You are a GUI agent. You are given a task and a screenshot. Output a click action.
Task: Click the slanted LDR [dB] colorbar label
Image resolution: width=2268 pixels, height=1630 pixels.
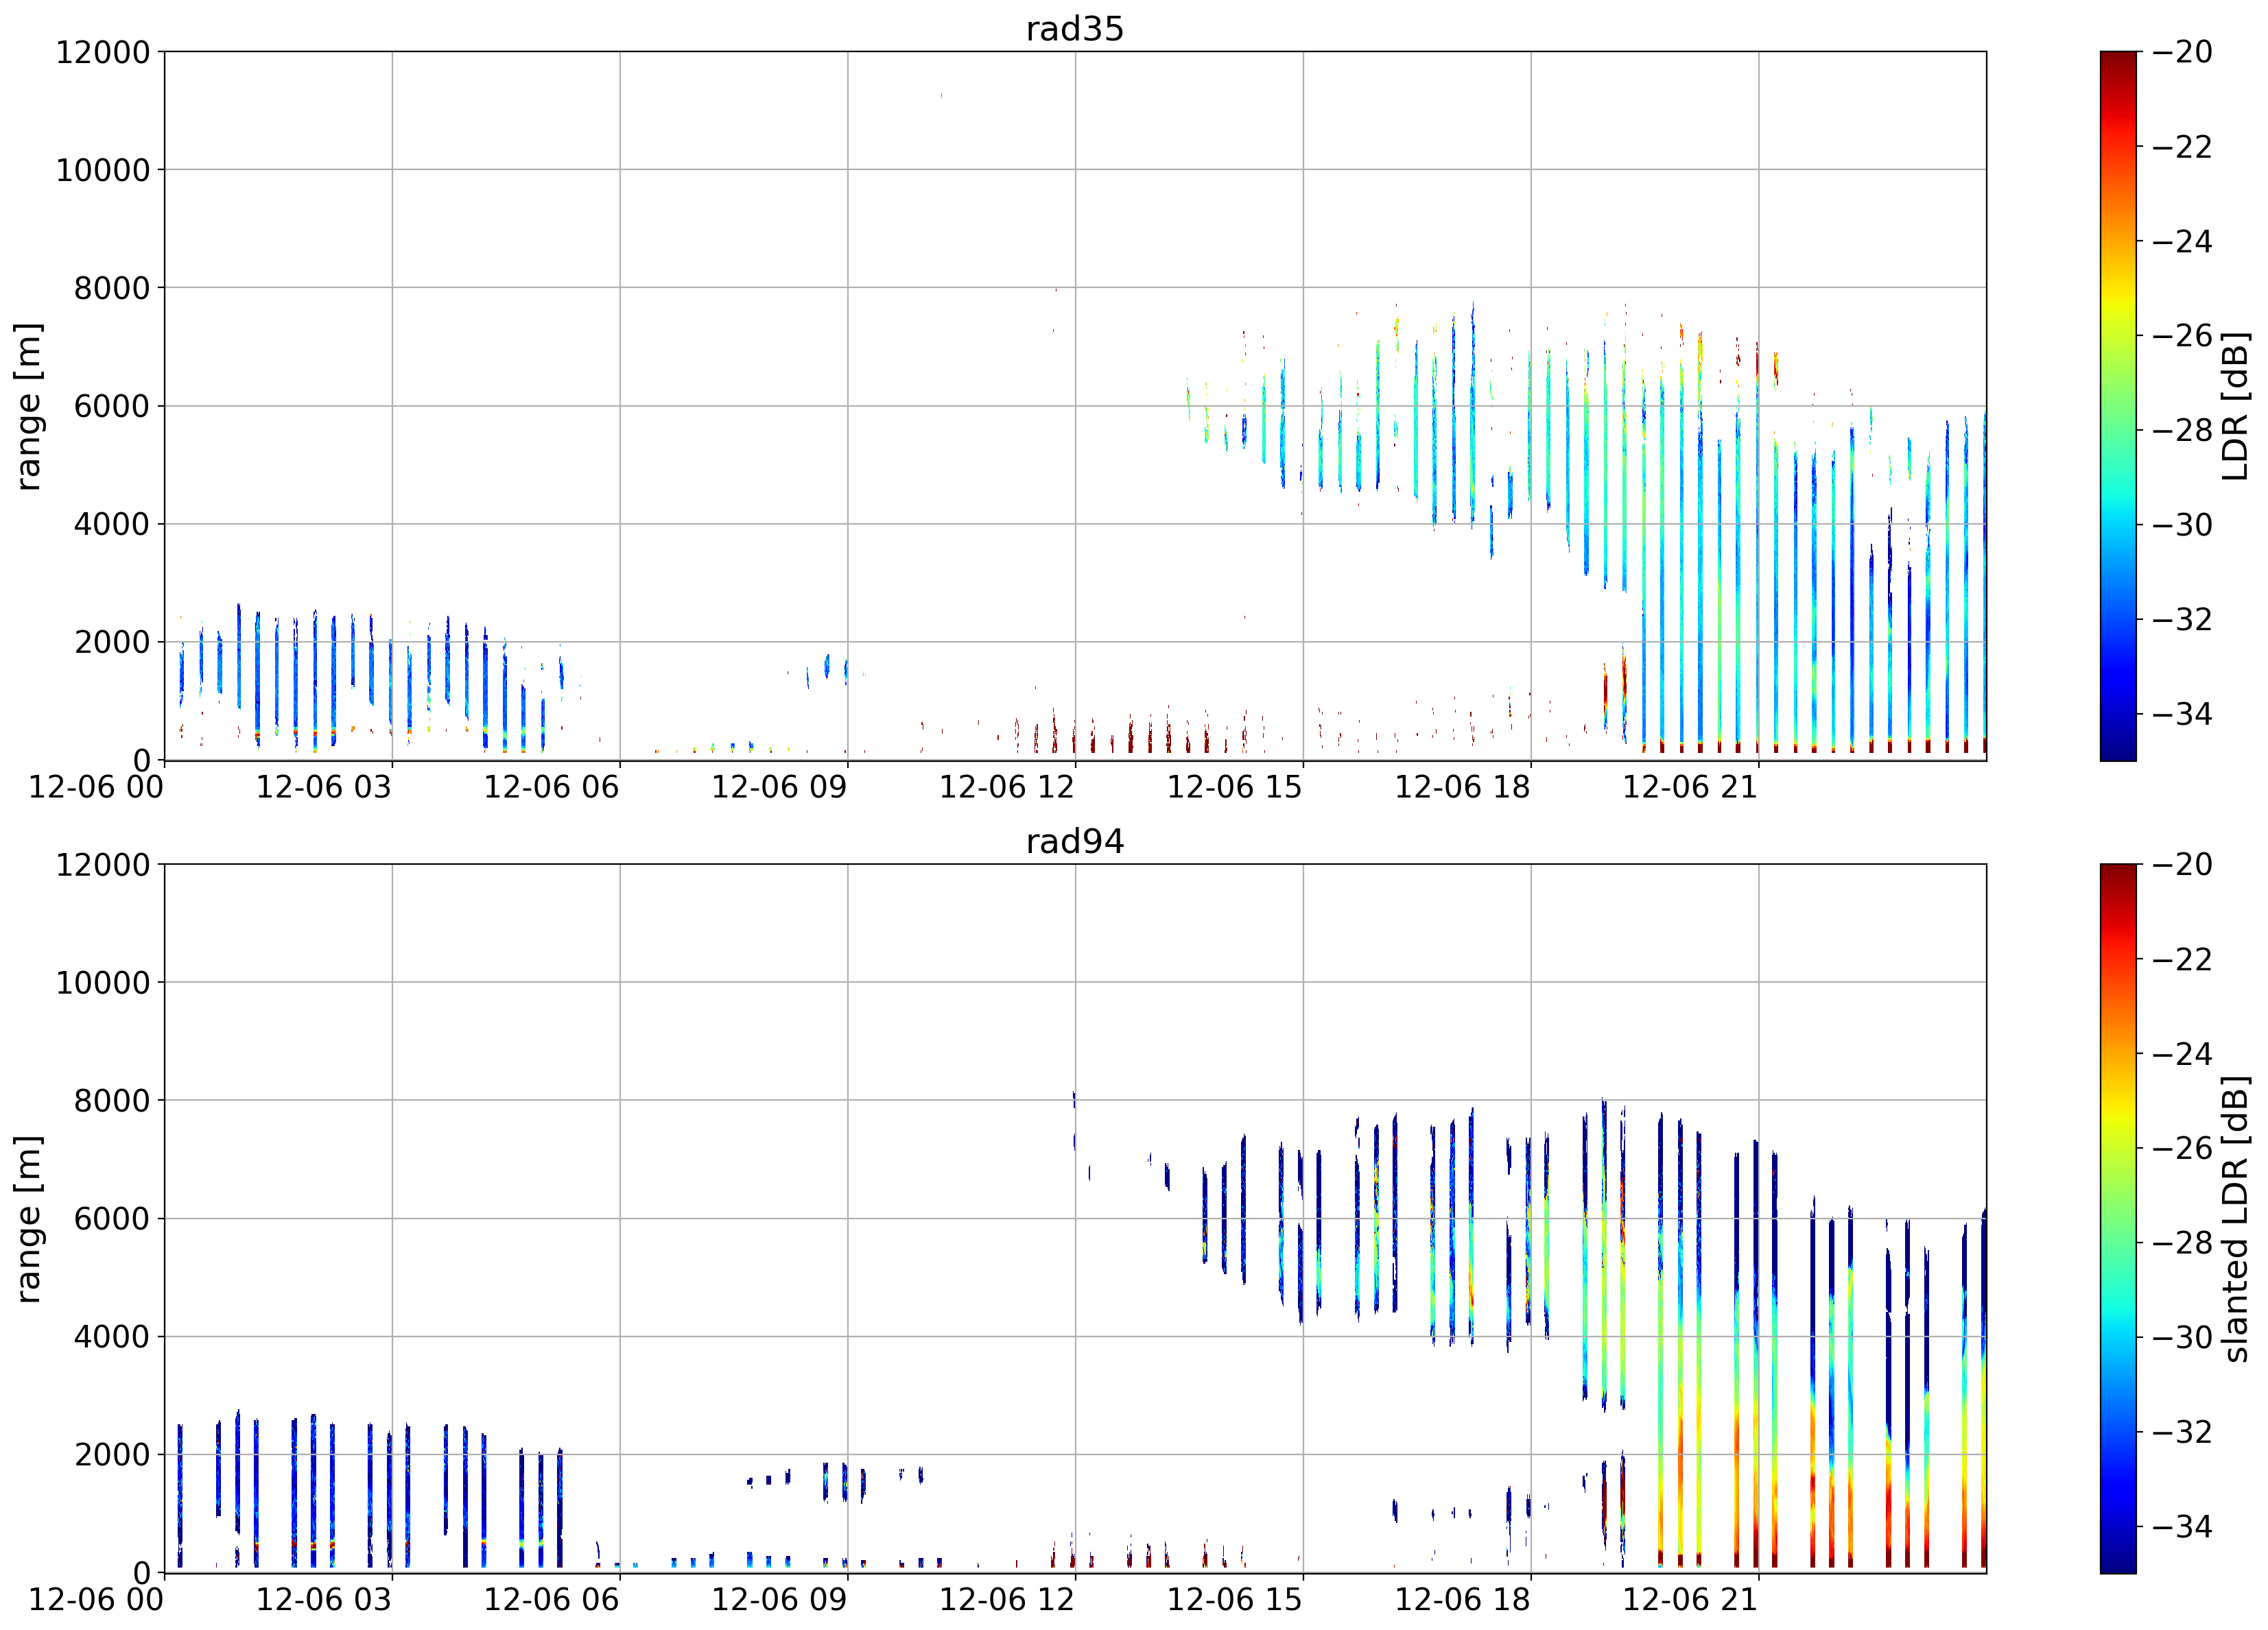2235,1219
